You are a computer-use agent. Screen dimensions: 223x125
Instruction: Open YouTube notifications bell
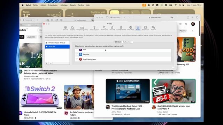click(186, 24)
